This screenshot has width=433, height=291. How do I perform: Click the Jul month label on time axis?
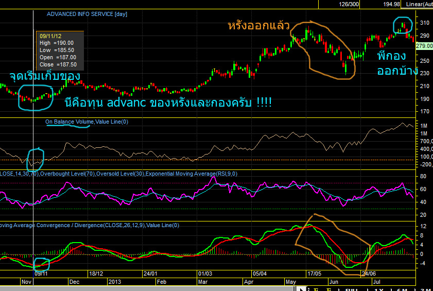click(x=376, y=282)
